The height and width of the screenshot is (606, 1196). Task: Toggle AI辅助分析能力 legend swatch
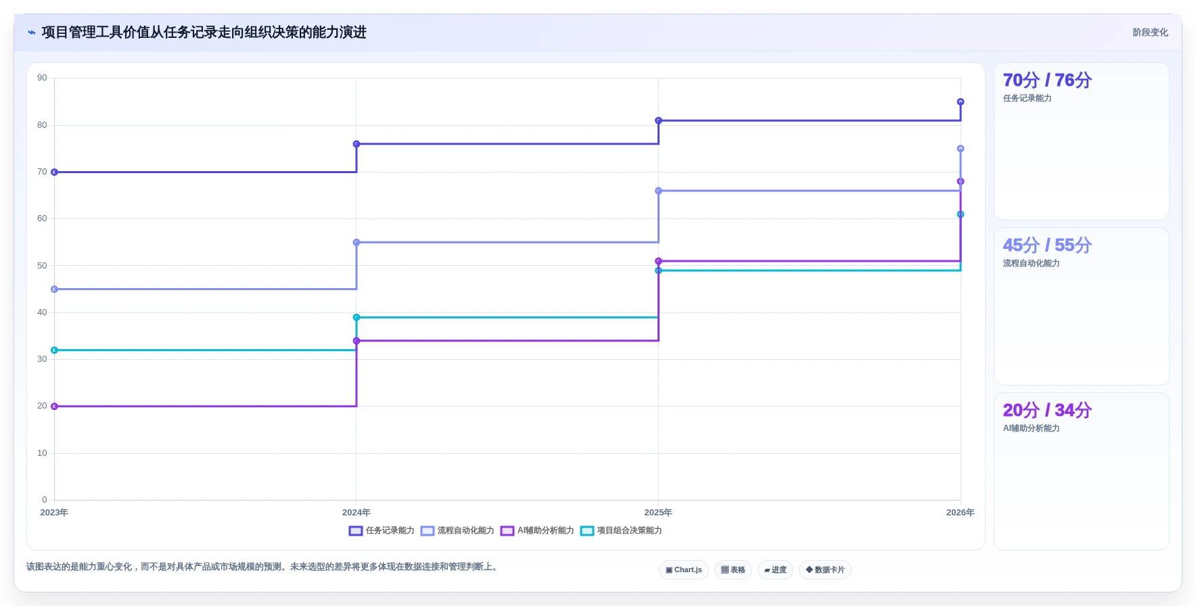click(x=507, y=531)
